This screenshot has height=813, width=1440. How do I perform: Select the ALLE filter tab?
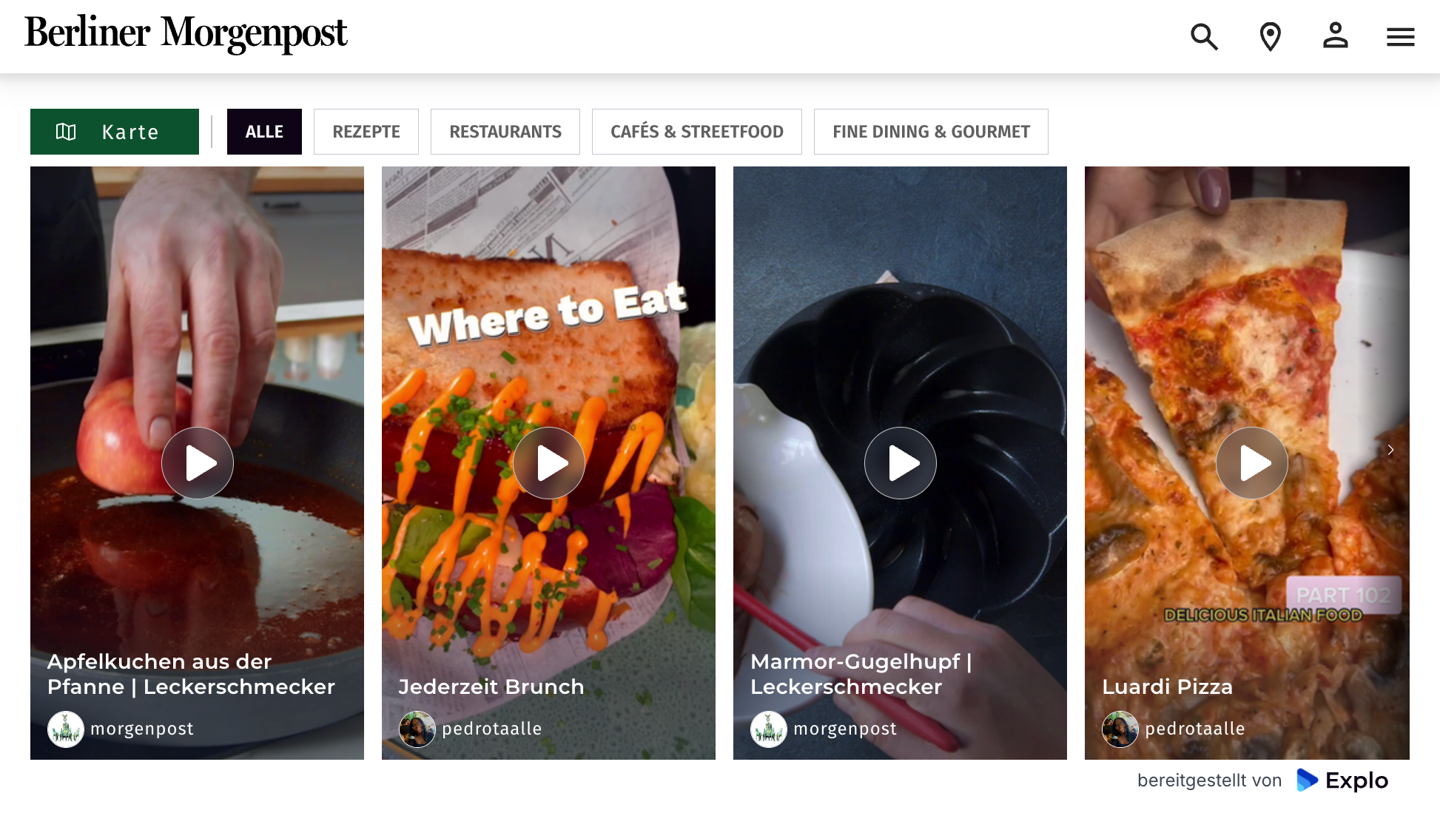pyautogui.click(x=264, y=132)
